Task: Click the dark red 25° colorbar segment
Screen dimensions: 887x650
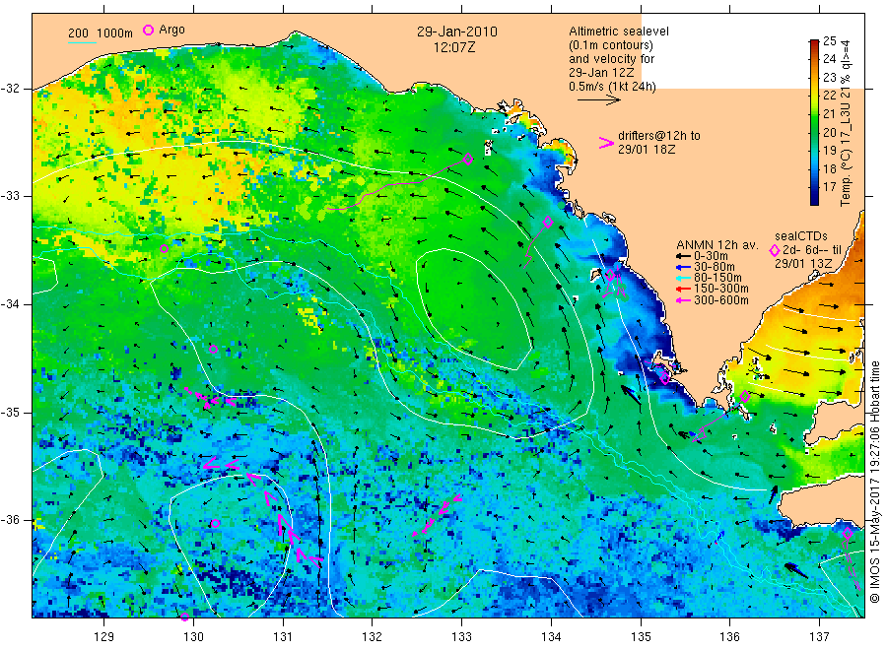Action: click(815, 44)
